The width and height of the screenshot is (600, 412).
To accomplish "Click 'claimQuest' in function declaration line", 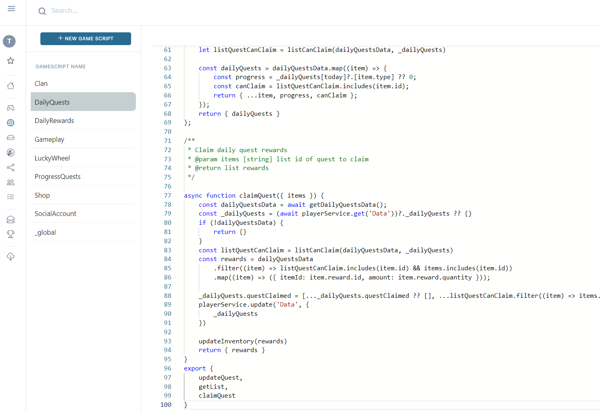I will point(257,196).
